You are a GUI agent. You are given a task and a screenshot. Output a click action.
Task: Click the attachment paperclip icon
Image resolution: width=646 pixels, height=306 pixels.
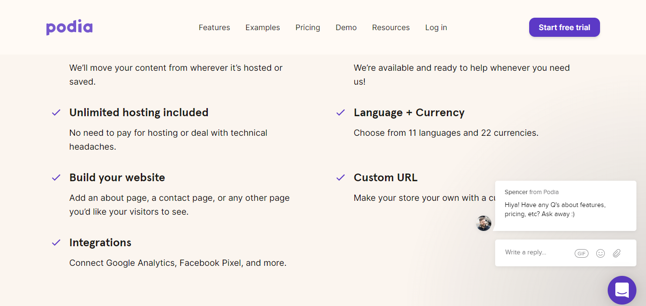pyautogui.click(x=617, y=253)
